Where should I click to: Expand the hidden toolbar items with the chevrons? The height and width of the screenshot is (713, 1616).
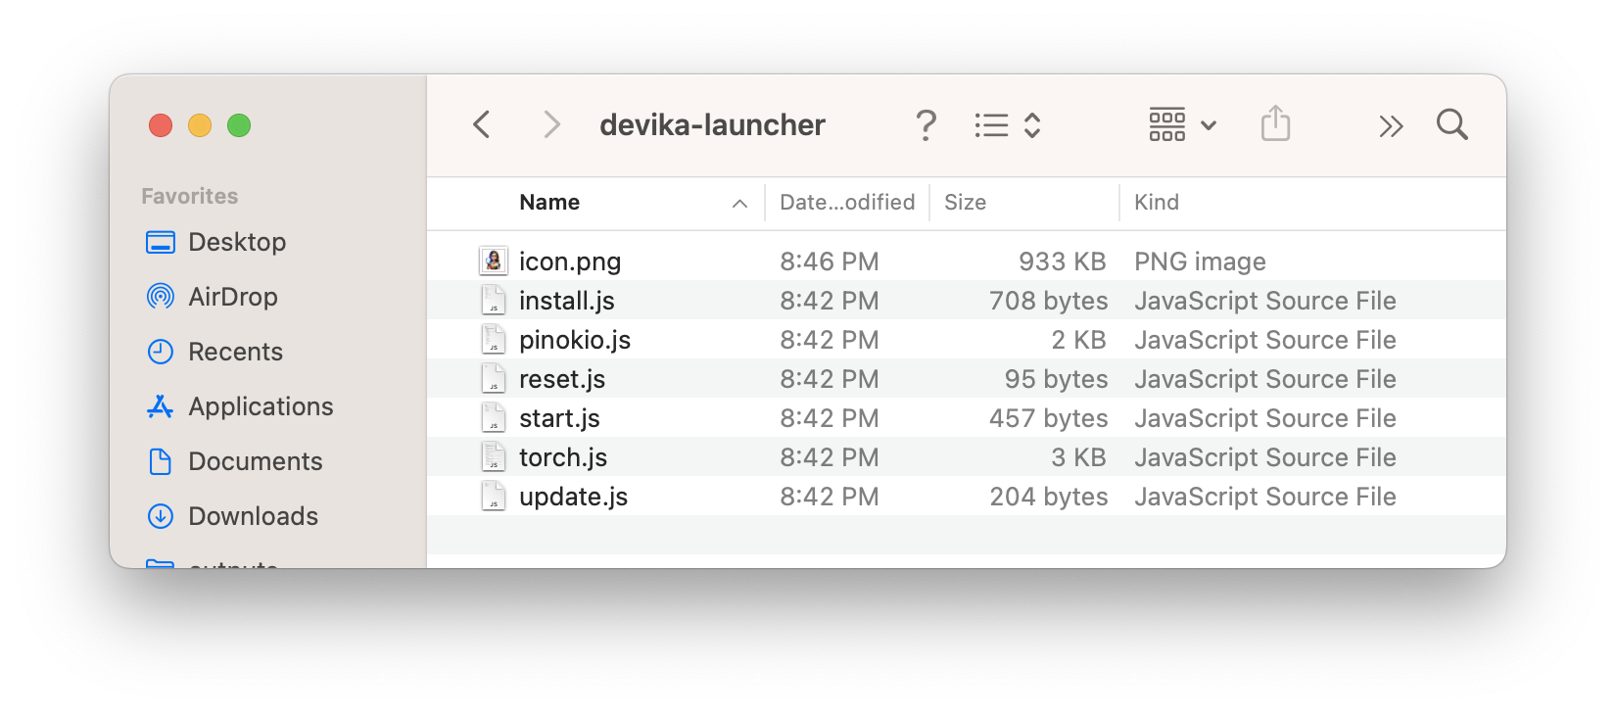[x=1391, y=124]
